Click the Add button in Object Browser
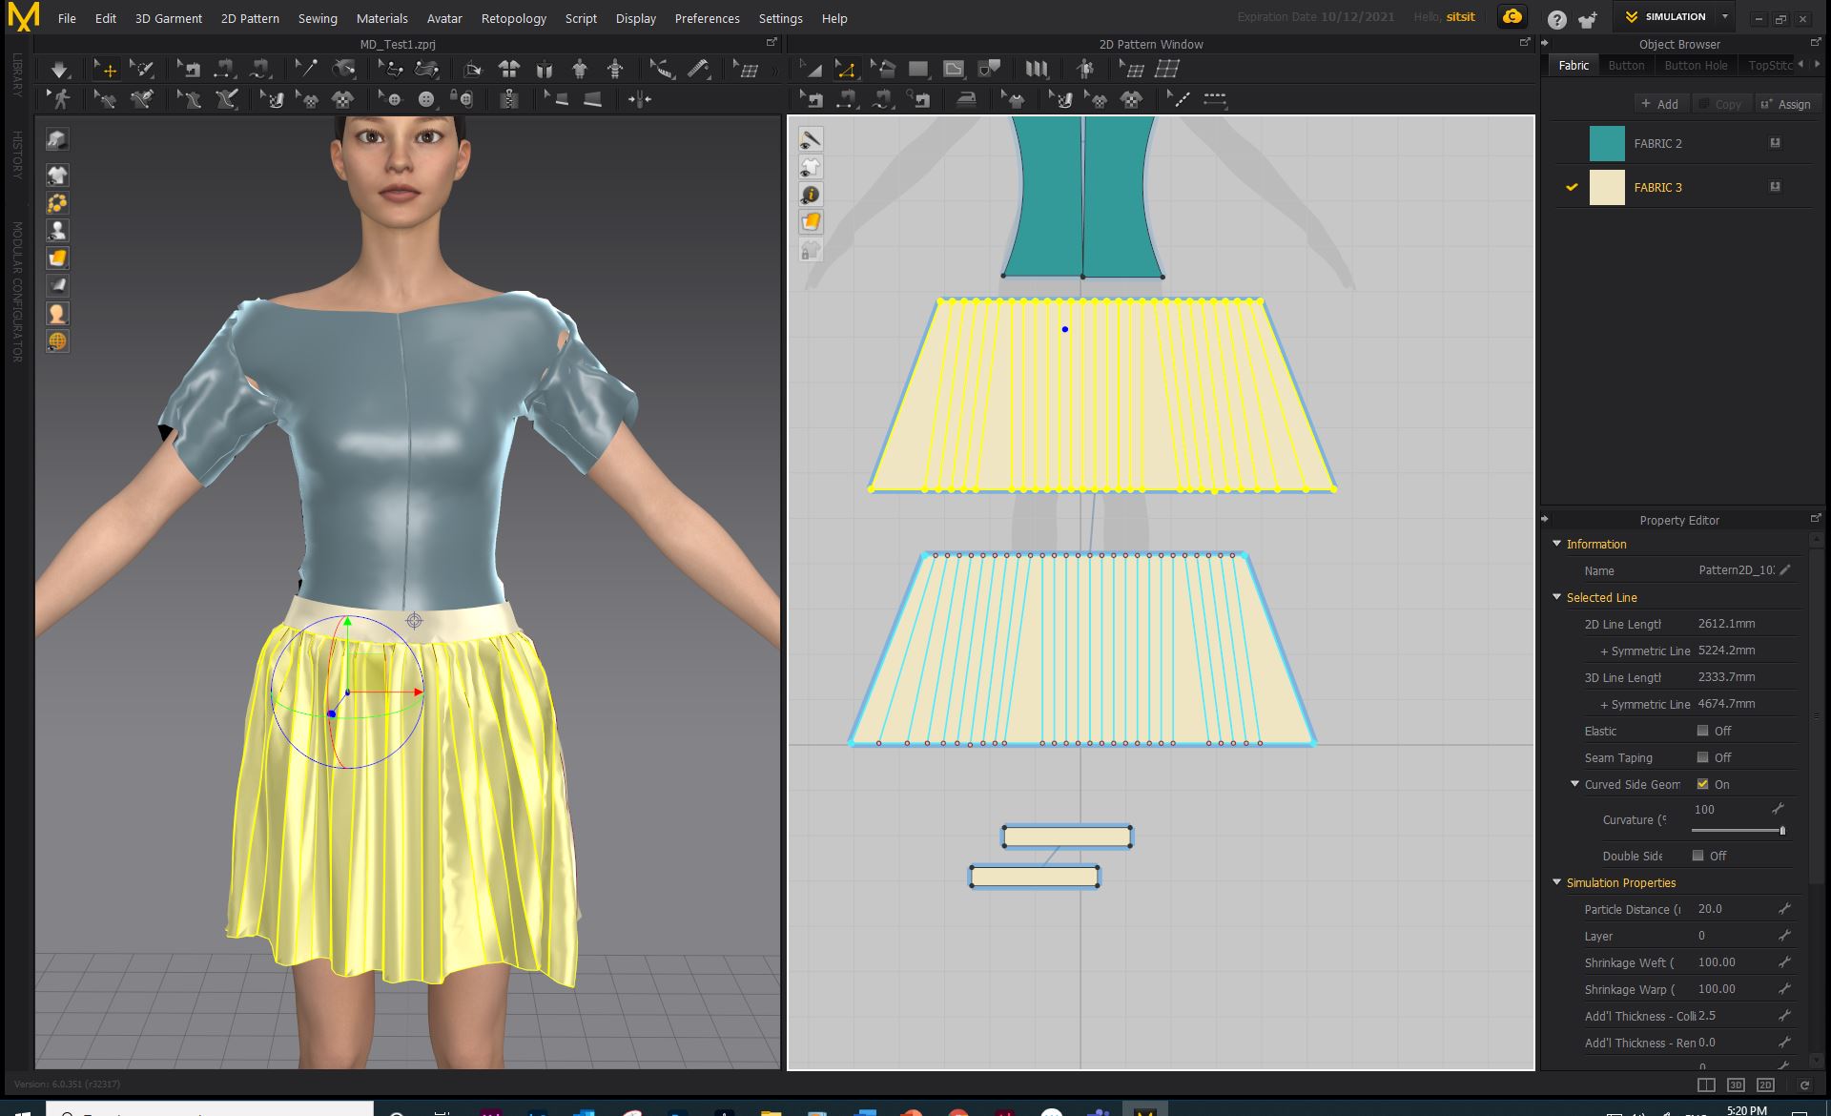The image size is (1831, 1116). tap(1661, 103)
